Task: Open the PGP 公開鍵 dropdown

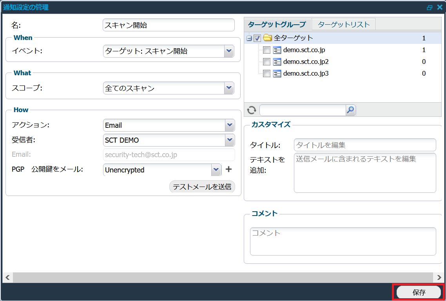Action: click(x=216, y=170)
